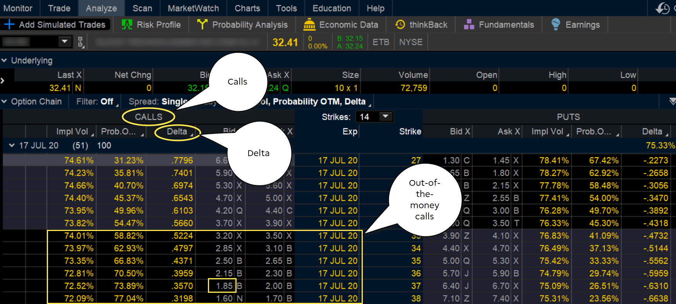Open the Filter Off setting
The image size is (676, 304).
tap(97, 102)
